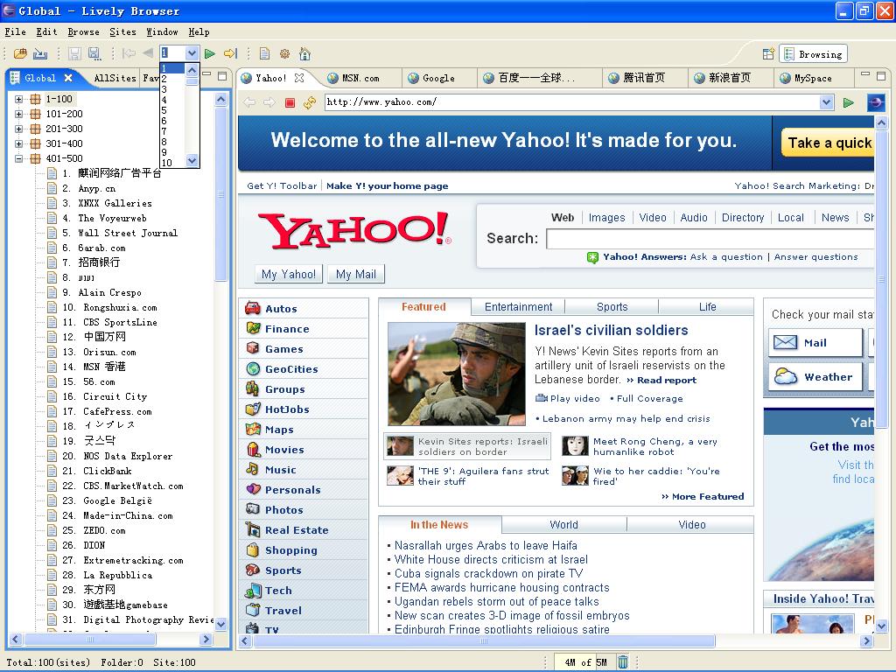Click the open perspective icon left of Browsing
This screenshot has height=672, width=896.
[768, 53]
